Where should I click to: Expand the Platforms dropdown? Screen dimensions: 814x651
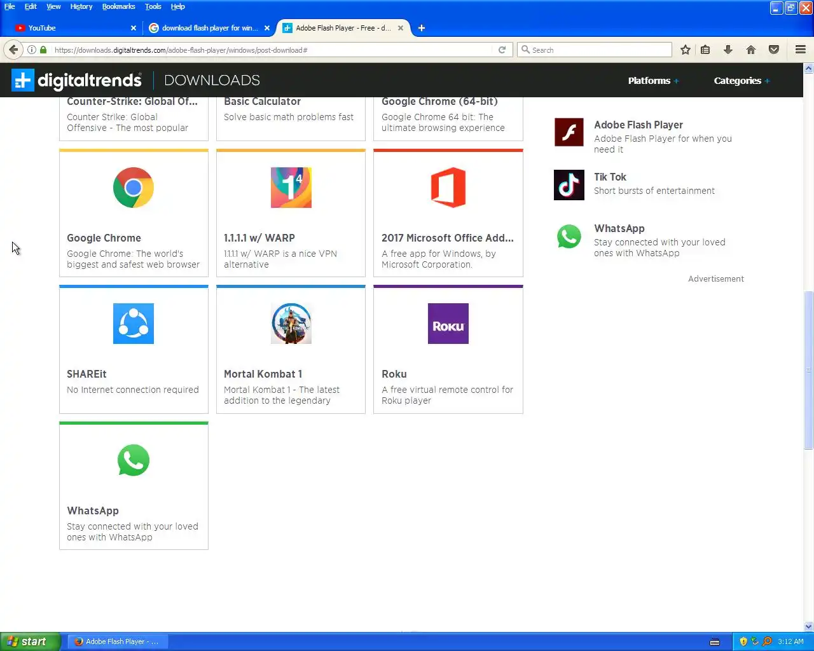[x=653, y=81]
